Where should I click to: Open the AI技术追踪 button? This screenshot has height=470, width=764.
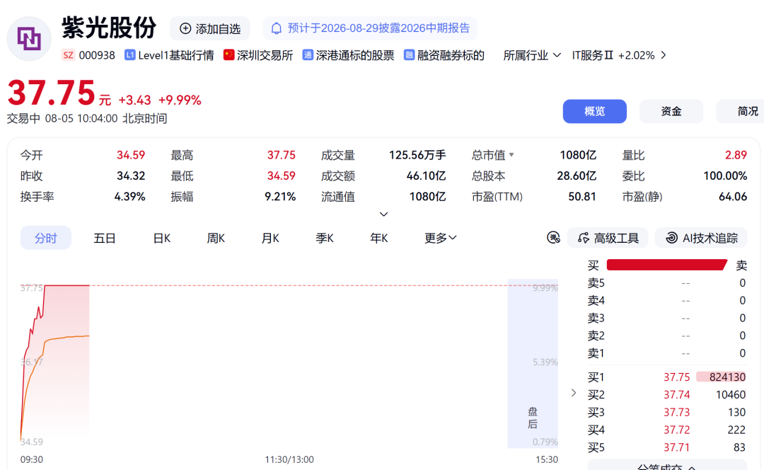701,237
